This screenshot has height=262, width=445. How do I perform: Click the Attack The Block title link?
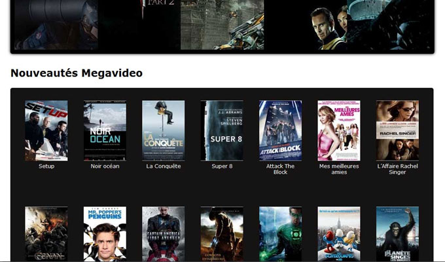pos(280,169)
